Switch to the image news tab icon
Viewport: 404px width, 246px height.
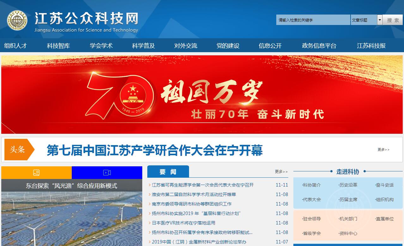click(36, 173)
